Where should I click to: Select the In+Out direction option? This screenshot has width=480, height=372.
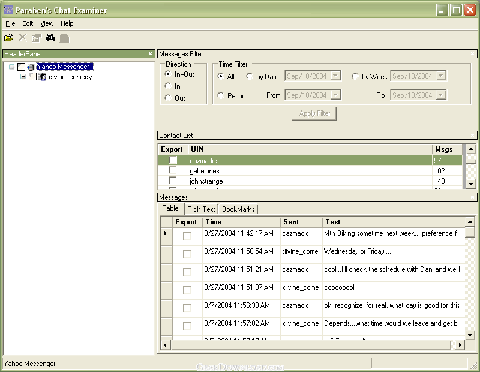pos(167,74)
